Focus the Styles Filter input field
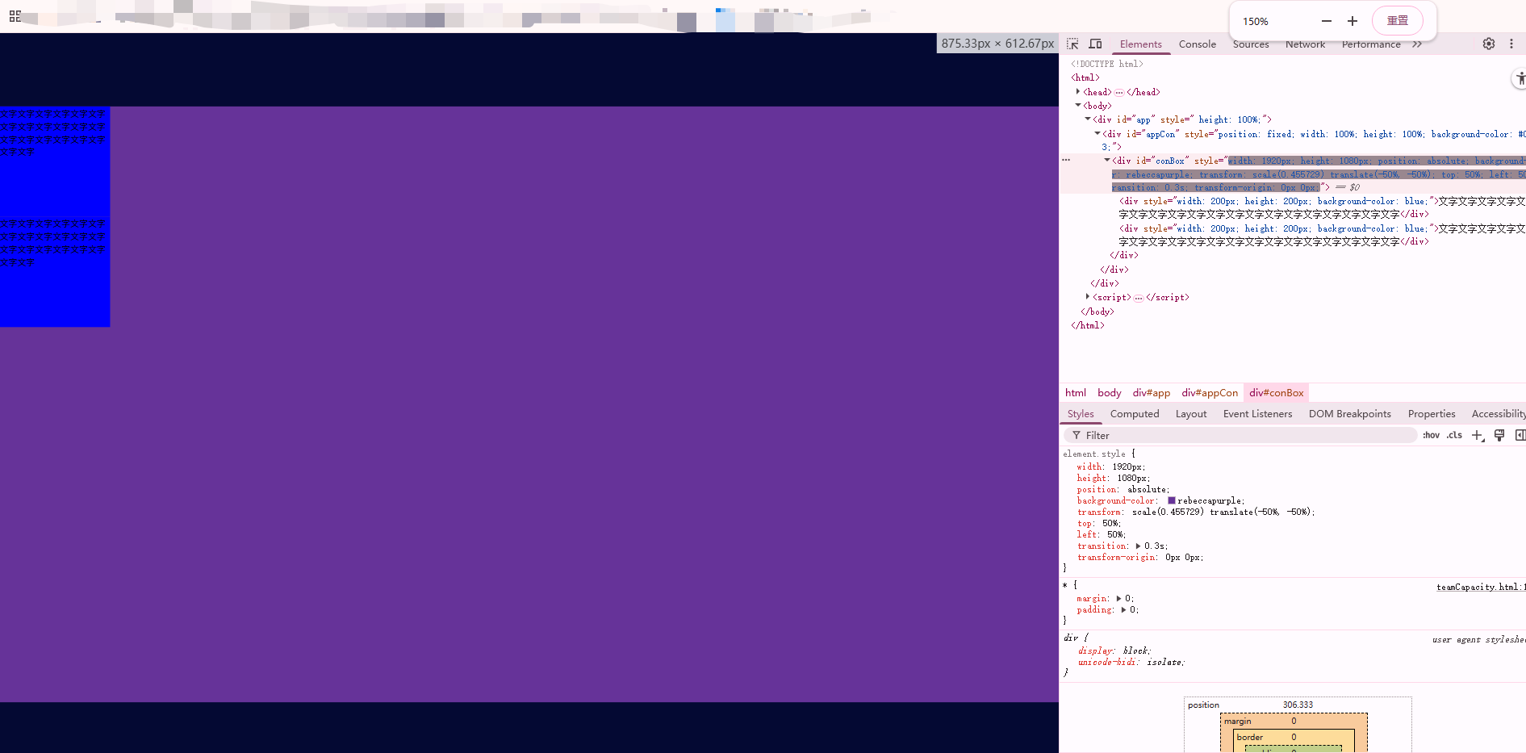1526x753 pixels. point(1241,435)
